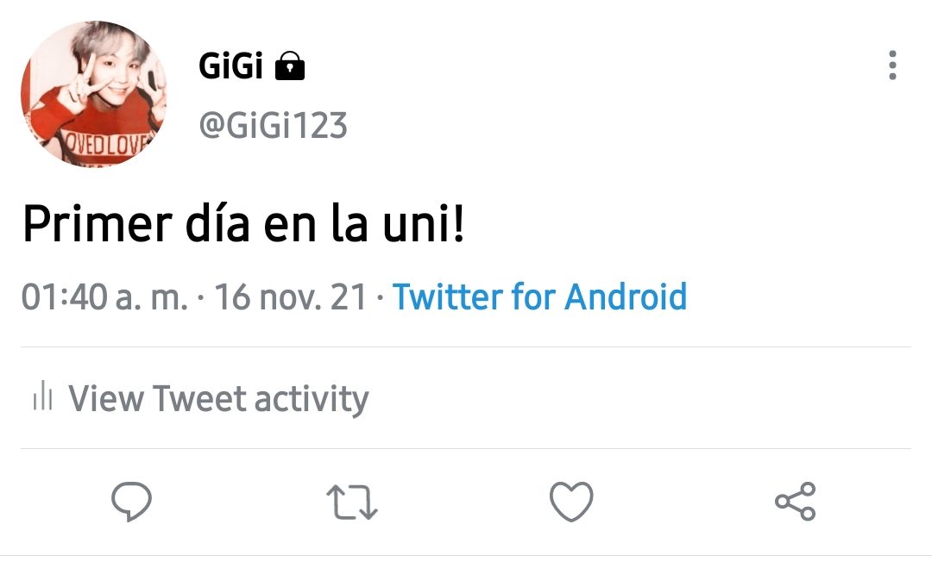932x568 pixels.
Task: Tap the retweet arrows icon
Action: tap(352, 502)
